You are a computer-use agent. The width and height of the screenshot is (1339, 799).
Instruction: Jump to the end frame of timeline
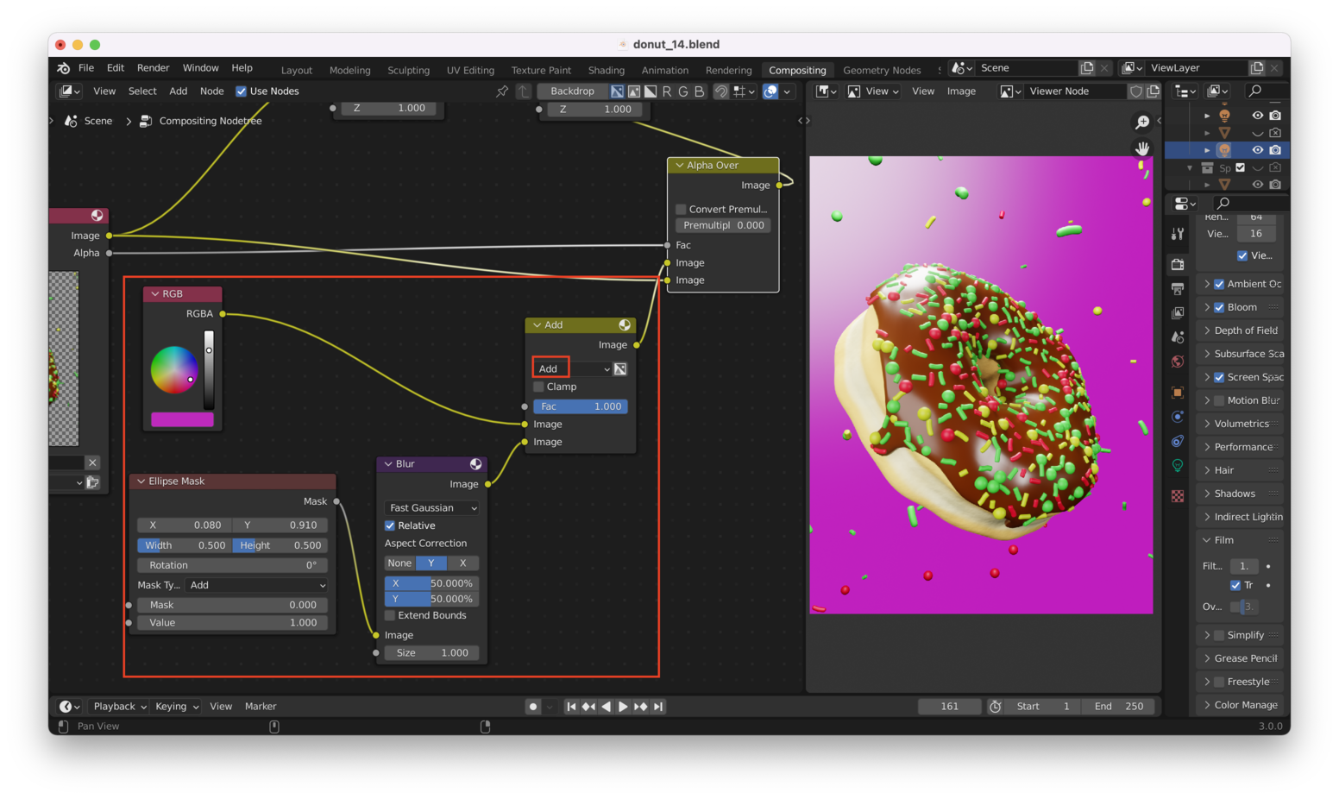coord(658,707)
